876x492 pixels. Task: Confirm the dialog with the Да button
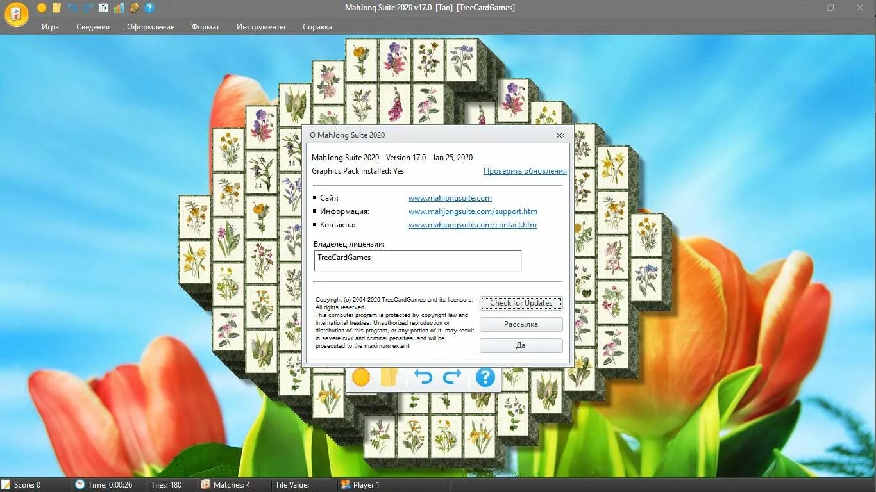point(521,345)
